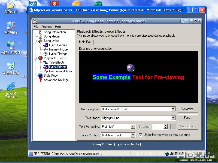218x163 pixels.
Task: Click the Lyrics Colours icon
Action: coord(46,45)
